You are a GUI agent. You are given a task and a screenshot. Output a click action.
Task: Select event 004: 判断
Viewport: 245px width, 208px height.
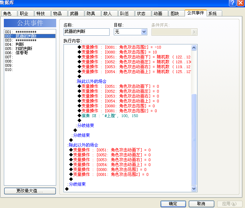pos(30,44)
